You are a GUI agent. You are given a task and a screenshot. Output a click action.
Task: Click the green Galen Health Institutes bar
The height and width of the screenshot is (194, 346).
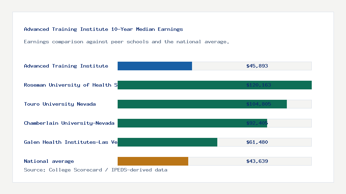(x=167, y=142)
